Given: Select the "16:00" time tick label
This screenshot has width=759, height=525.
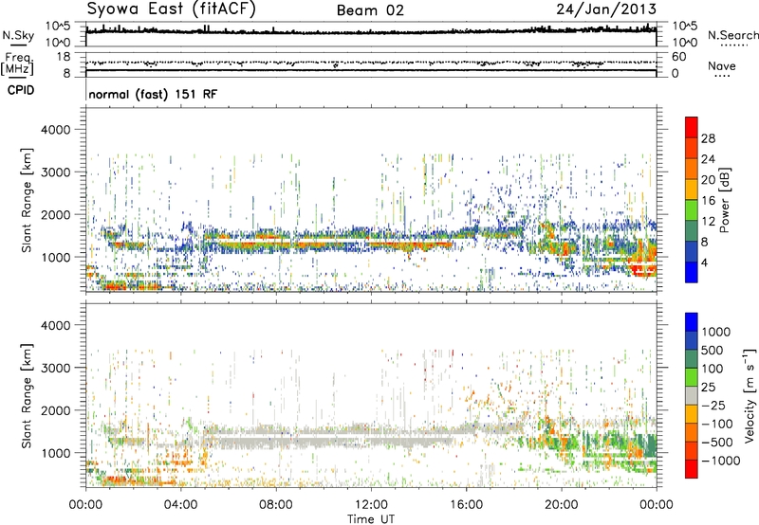Looking at the screenshot, I should click(466, 505).
